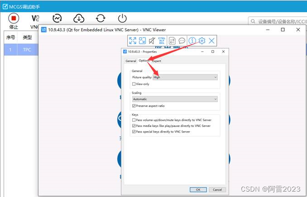Click the refresh sync icon in MCGS toolbar
The height and width of the screenshot is (197, 307).
(x=101, y=19)
